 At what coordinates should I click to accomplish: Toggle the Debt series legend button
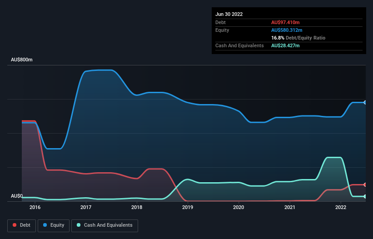22,225
